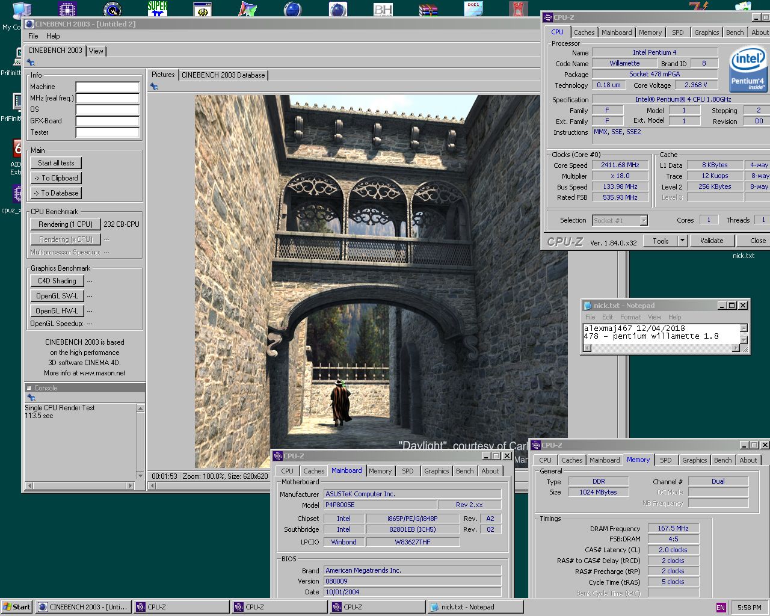Select the colorful star-shaped desktop icon
Screen dimensions: 770x616
(248, 9)
